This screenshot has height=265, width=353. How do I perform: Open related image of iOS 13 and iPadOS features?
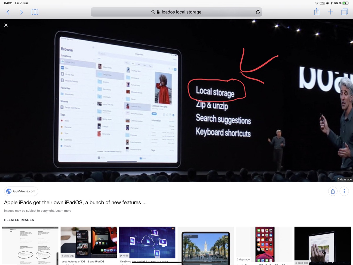tap(89, 242)
